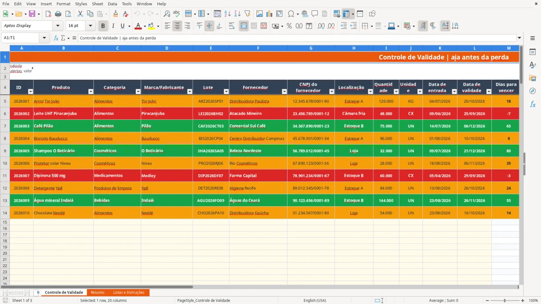Image resolution: width=541 pixels, height=304 pixels.
Task: Click the Copy icon
Action: pos(90,14)
